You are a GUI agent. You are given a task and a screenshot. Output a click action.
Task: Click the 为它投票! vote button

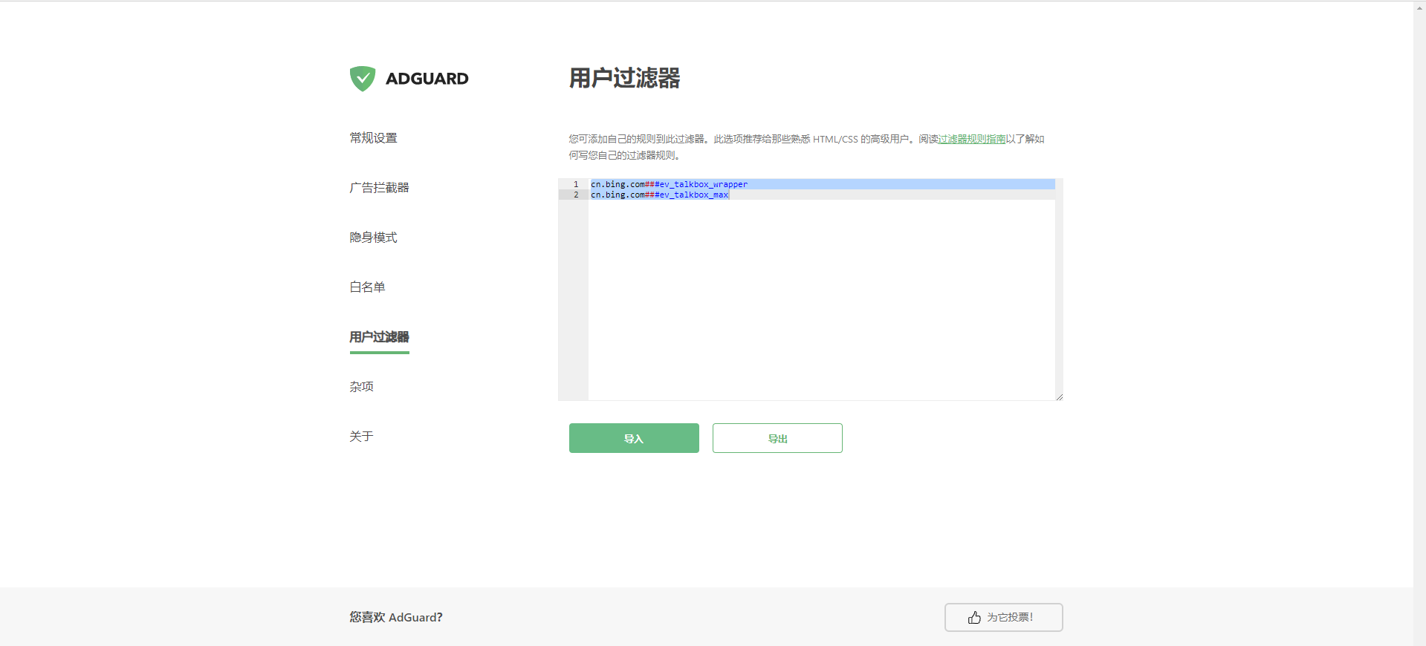coord(1003,618)
